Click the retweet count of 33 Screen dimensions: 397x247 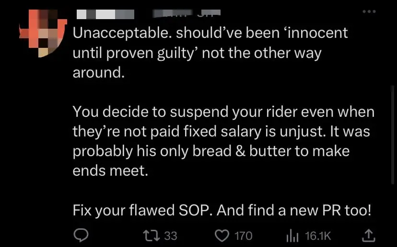(170, 236)
